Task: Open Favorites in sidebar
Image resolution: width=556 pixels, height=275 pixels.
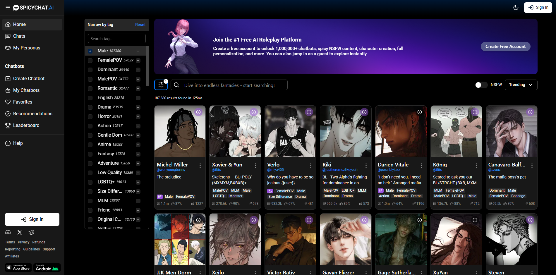Action: pyautogui.click(x=32, y=102)
